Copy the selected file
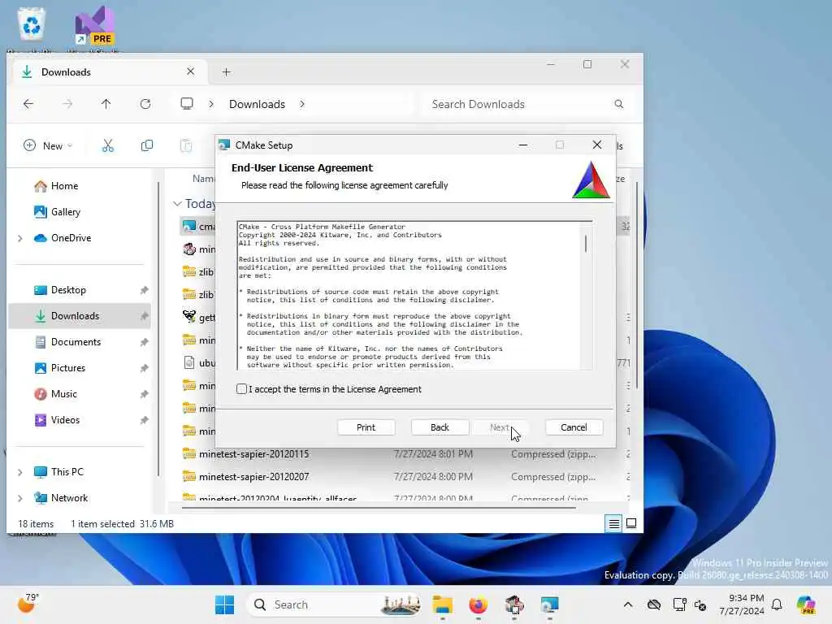The height and width of the screenshot is (624, 832). pyautogui.click(x=147, y=145)
